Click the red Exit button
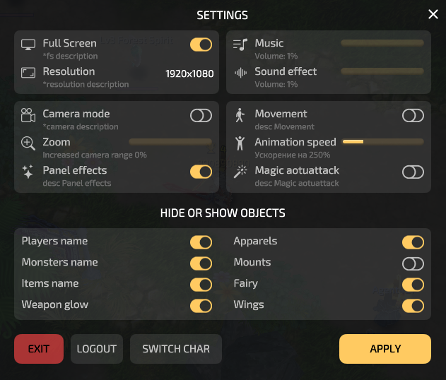The image size is (446, 380). pos(39,349)
